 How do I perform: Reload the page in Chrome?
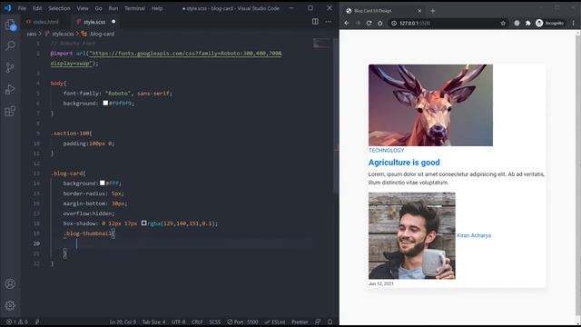[x=369, y=23]
